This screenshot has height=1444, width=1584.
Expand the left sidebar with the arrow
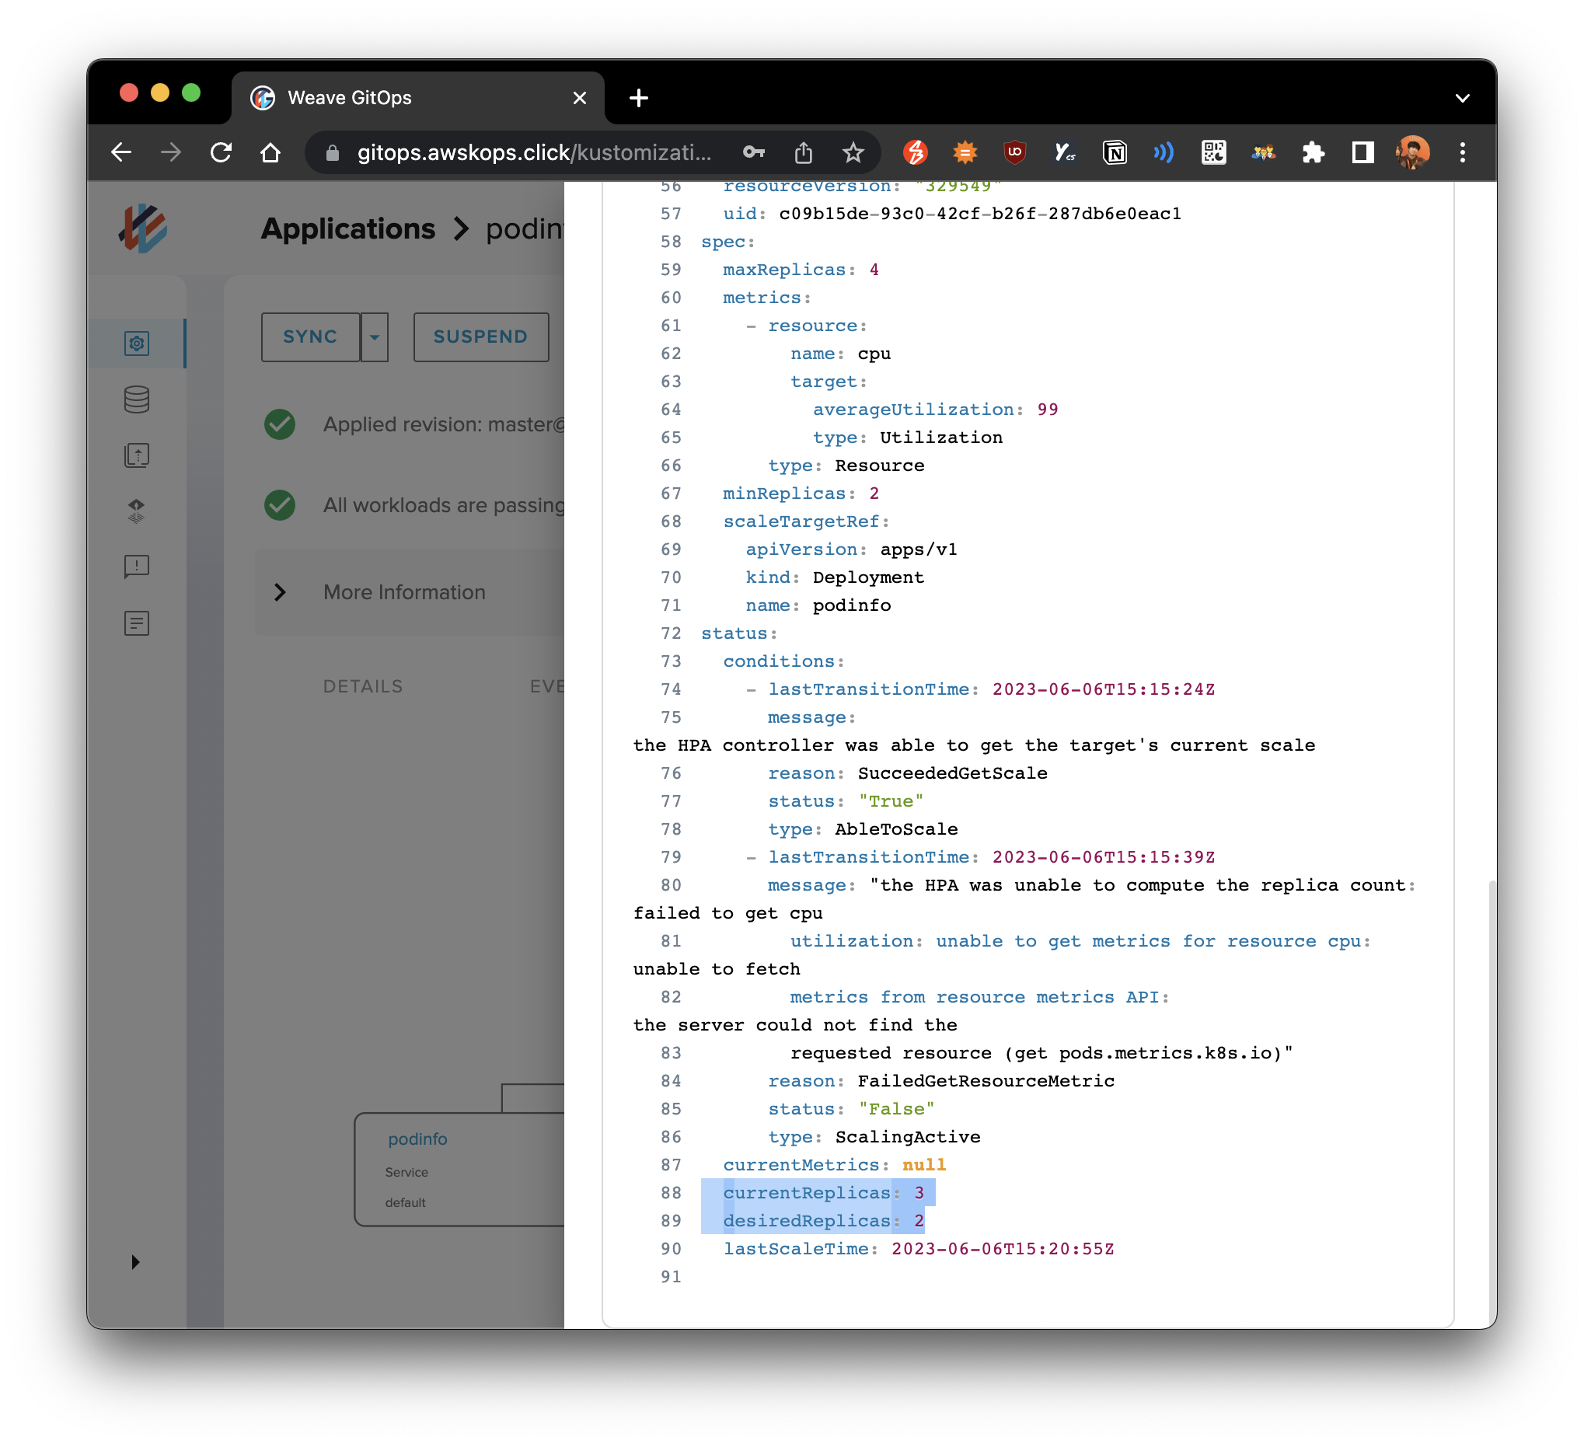coord(135,1261)
